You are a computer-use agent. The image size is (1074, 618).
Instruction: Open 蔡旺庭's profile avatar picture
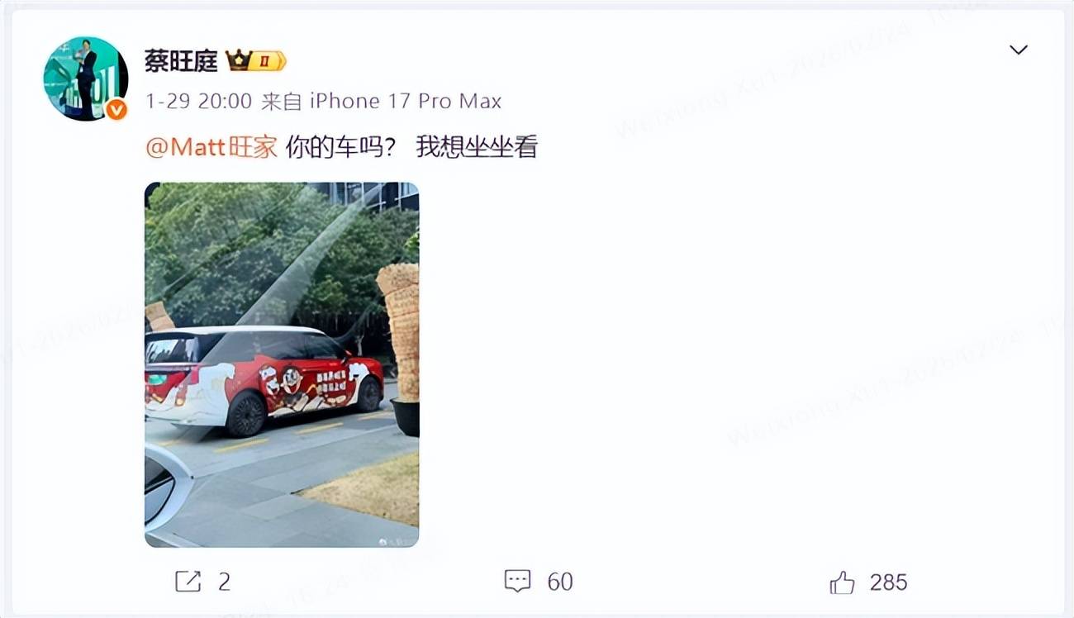point(85,78)
